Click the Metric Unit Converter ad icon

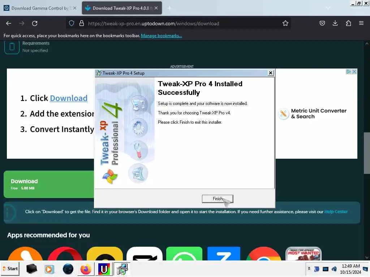[x=283, y=114]
